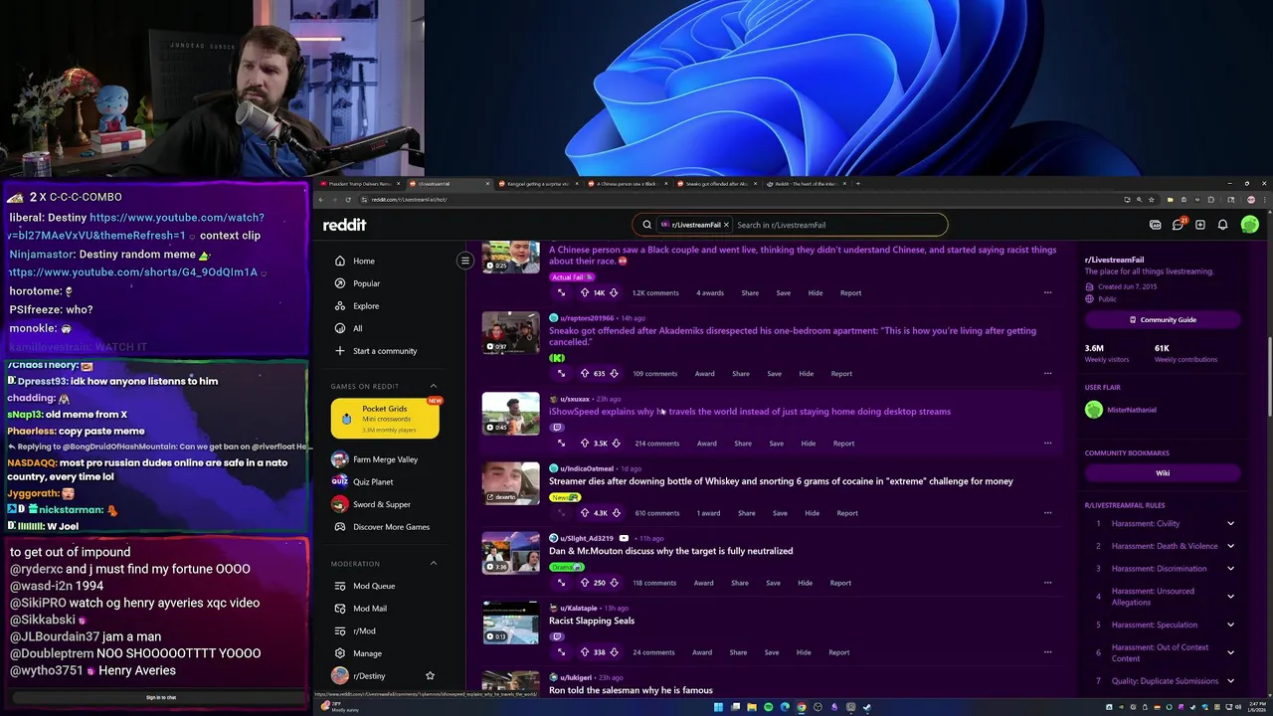The image size is (1273, 716).
Task: Downvote the Racist Slapping Seals post
Action: 614,652
